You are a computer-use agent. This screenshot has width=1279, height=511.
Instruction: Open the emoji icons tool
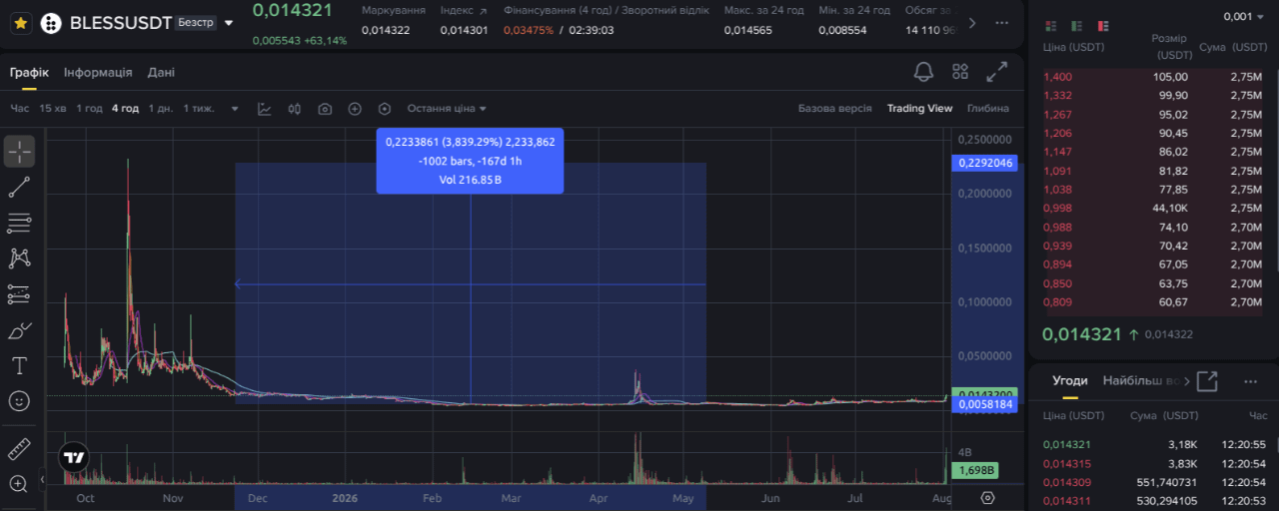(19, 401)
